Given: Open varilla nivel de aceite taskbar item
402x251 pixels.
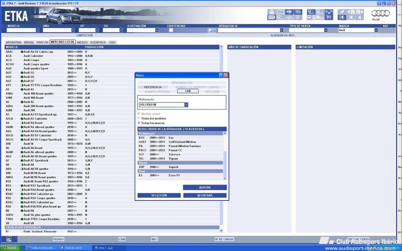Looking at the screenshot, I should tap(43, 248).
